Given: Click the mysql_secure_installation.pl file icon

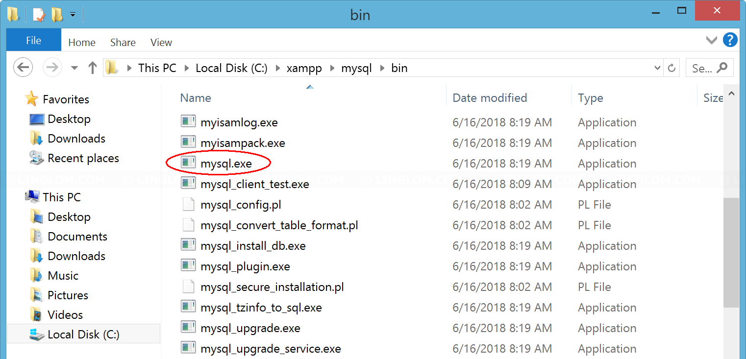Looking at the screenshot, I should pos(188,287).
